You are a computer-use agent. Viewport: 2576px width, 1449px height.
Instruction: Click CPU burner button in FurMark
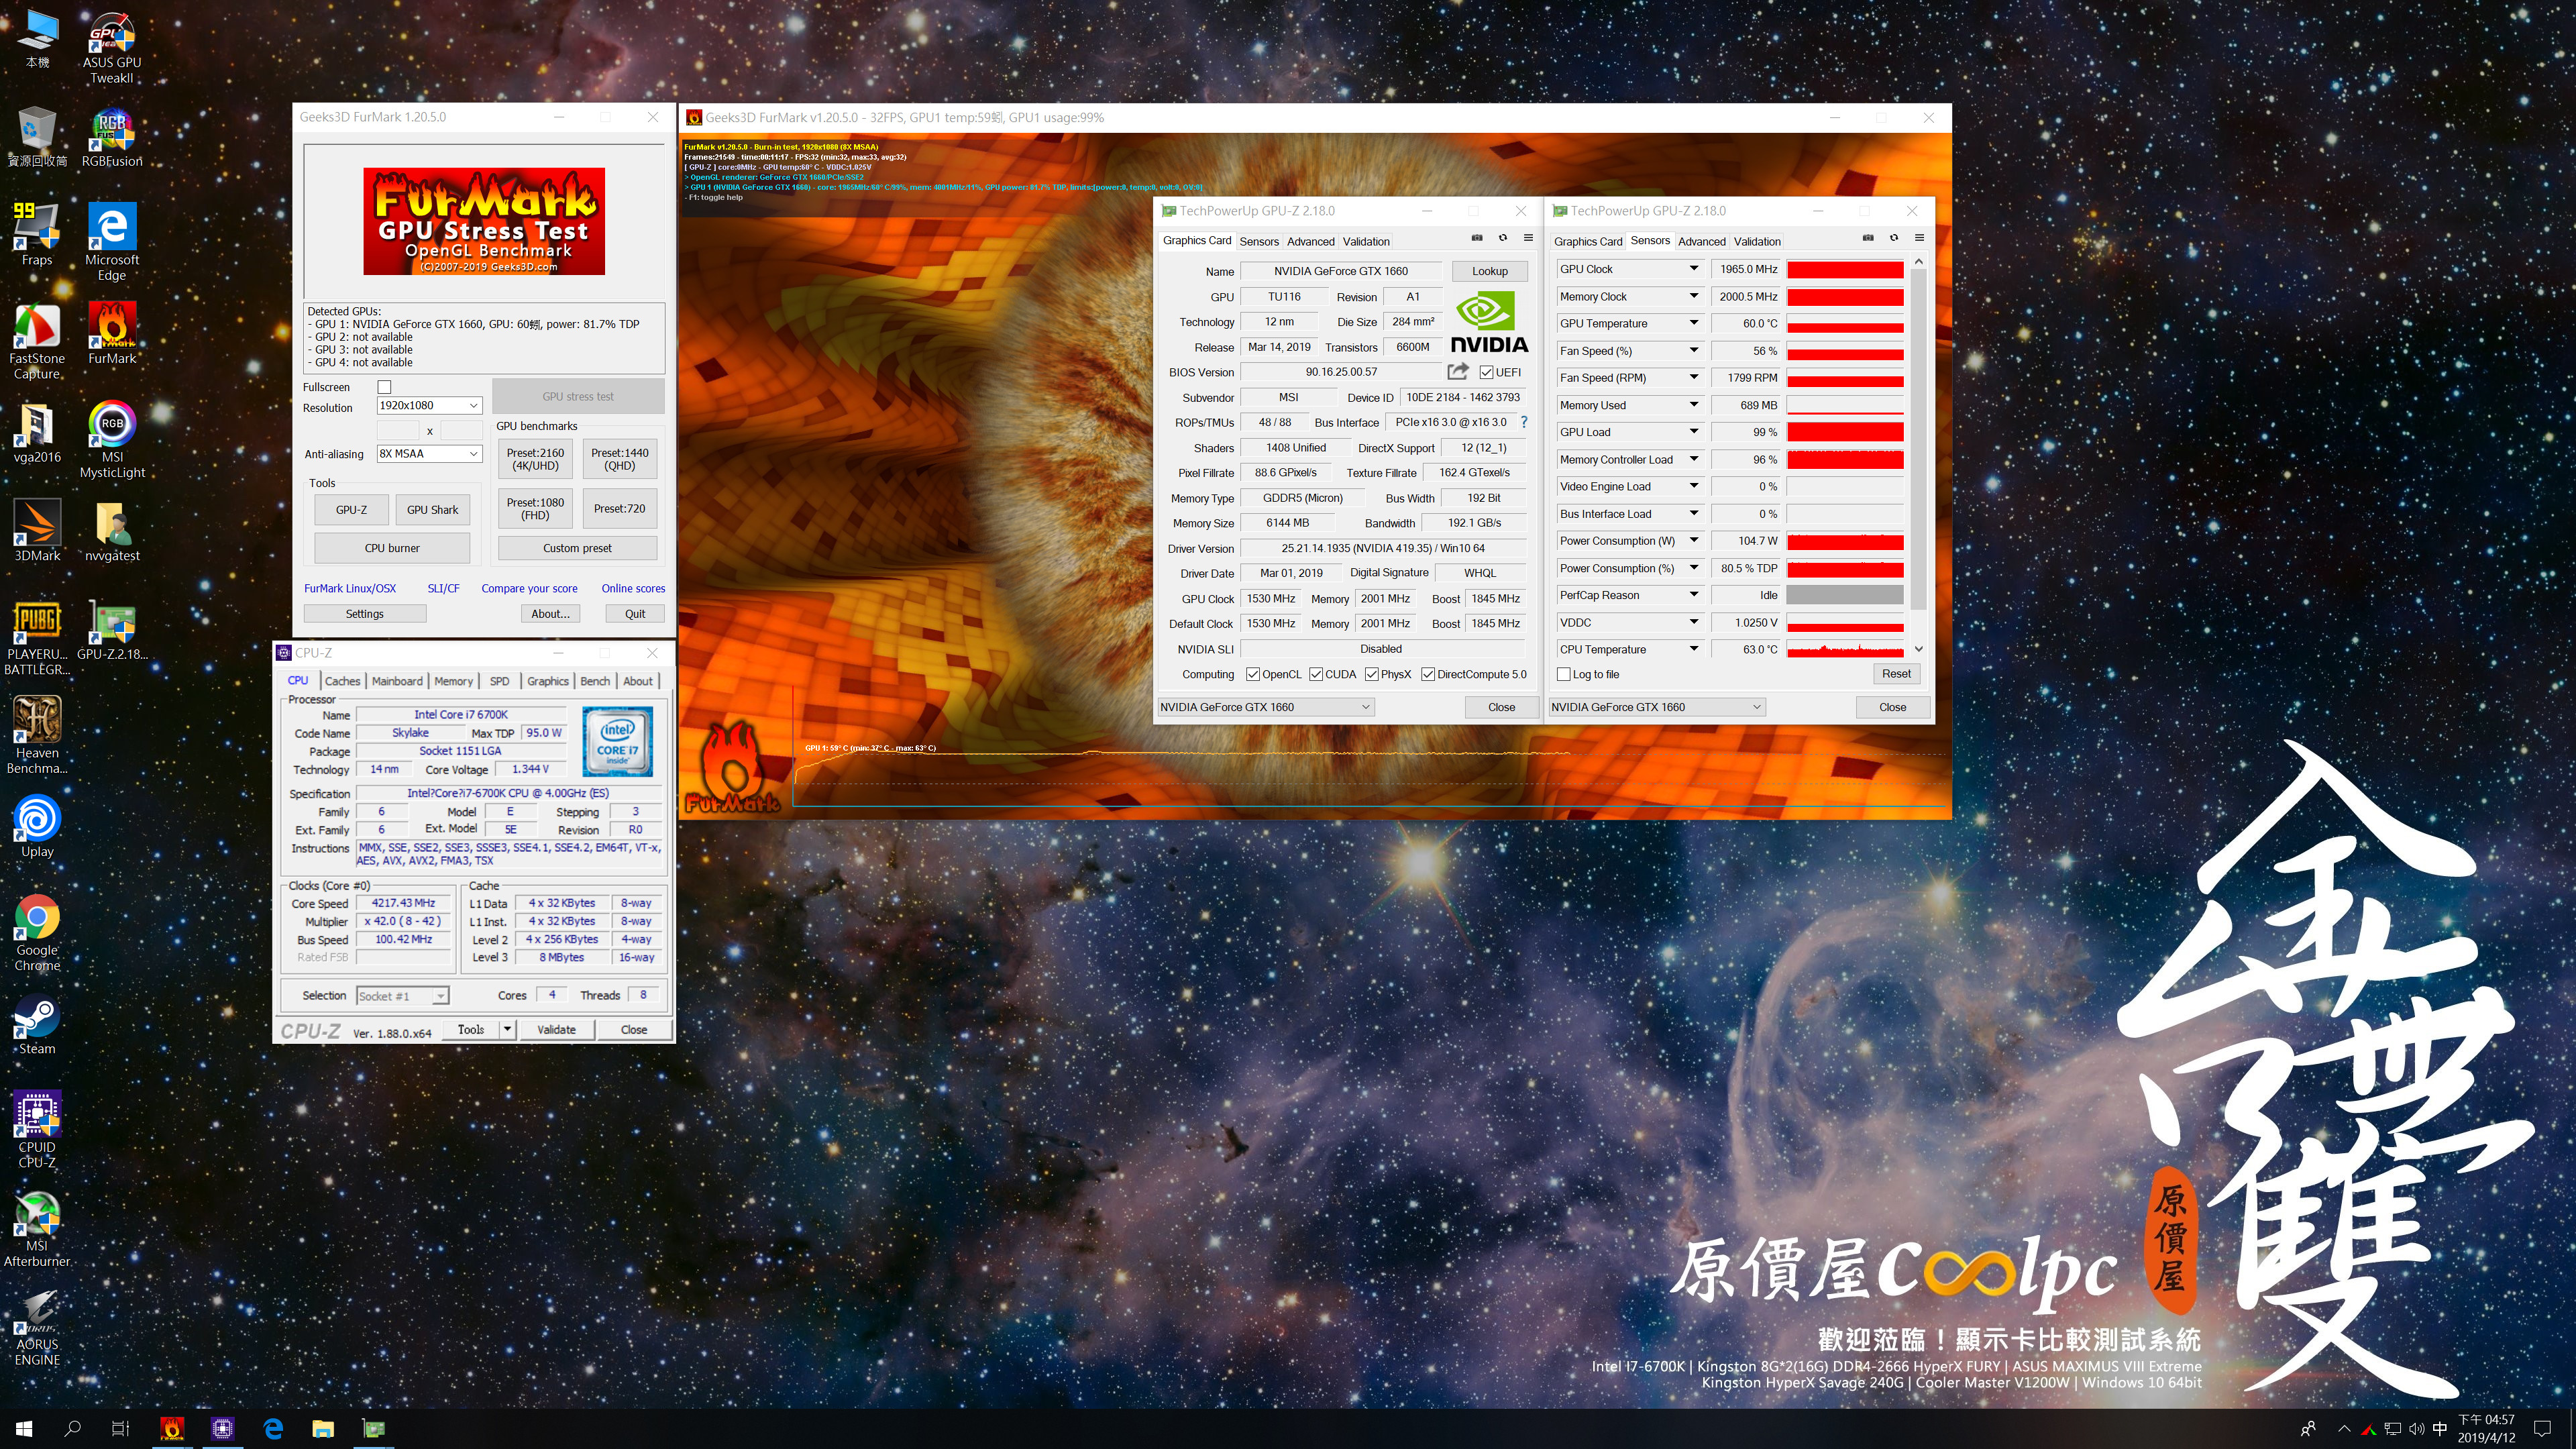tap(392, 548)
